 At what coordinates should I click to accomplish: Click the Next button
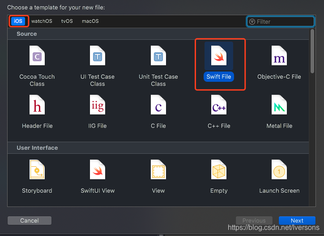(297, 220)
